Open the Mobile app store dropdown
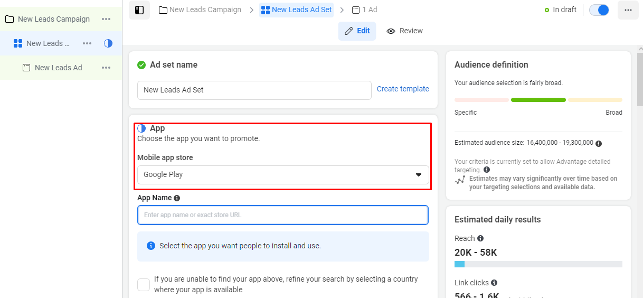The image size is (643, 298). click(x=283, y=175)
